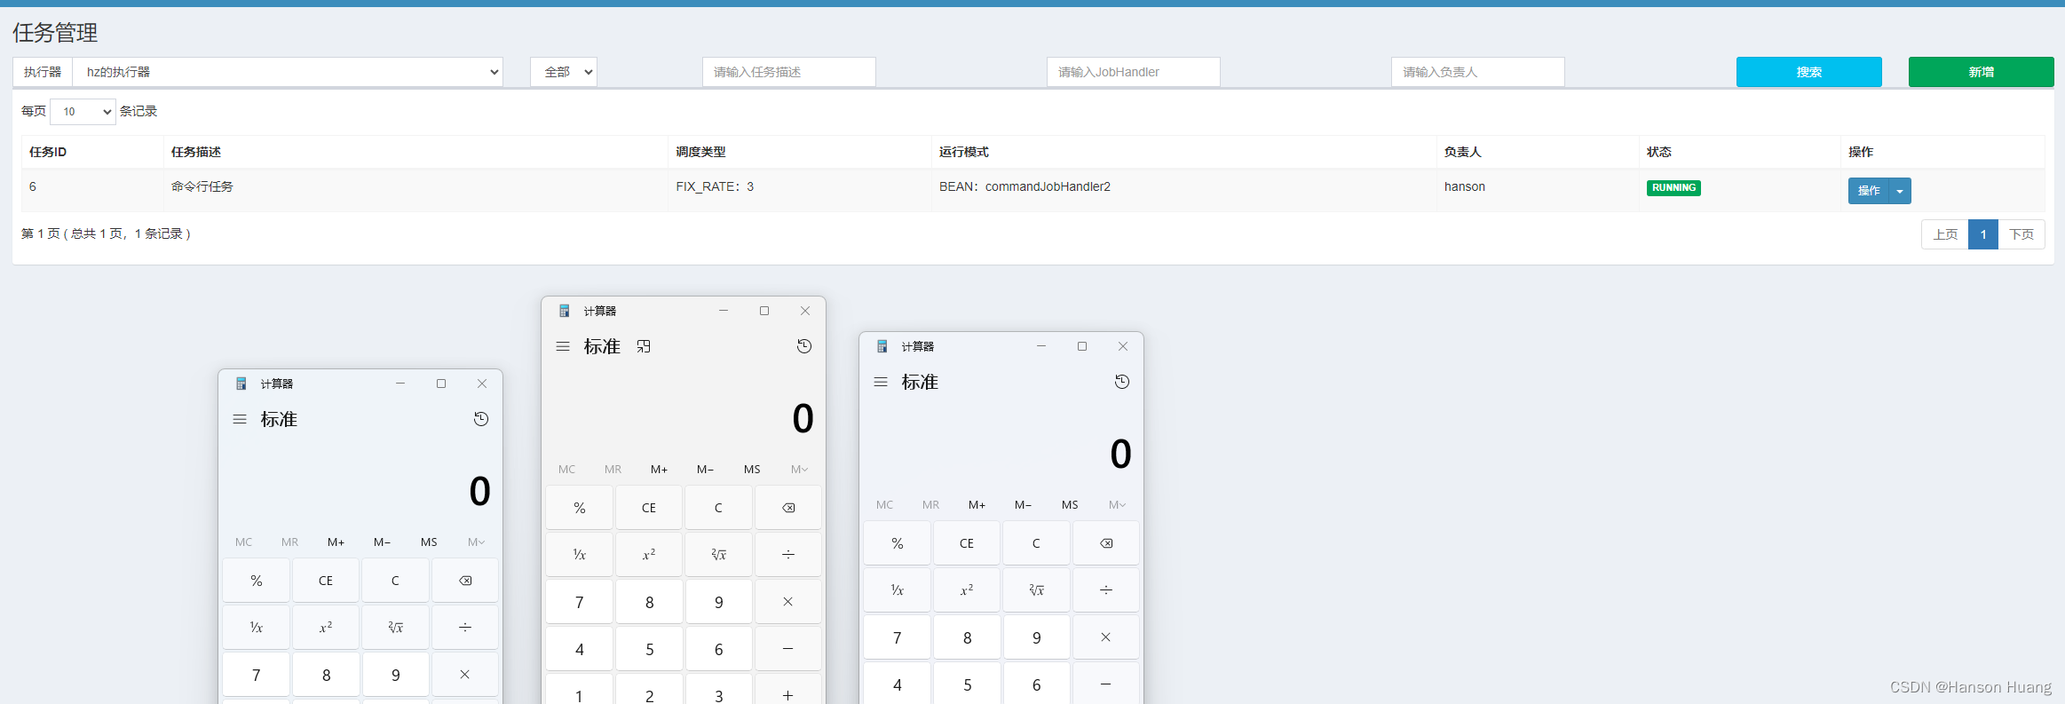Go to previous page with 上页
Viewport: 2065px width, 704px height.
1945,234
